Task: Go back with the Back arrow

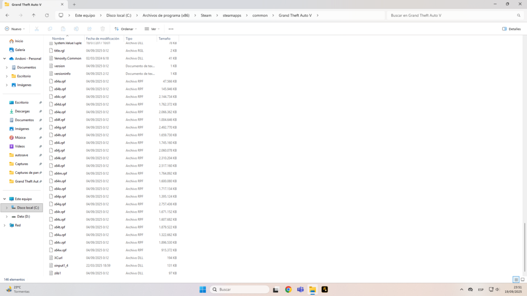Action: pos(7,15)
